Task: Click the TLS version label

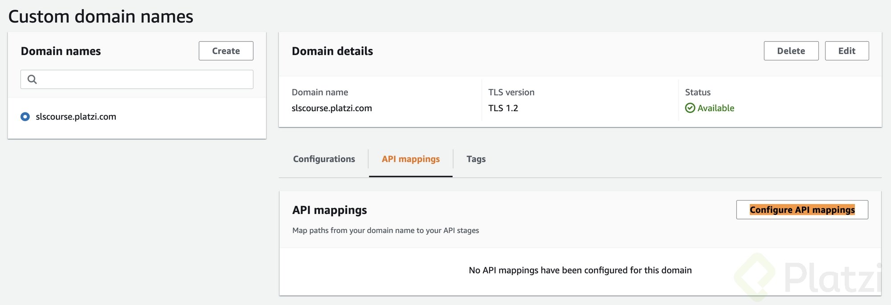Action: click(x=511, y=92)
